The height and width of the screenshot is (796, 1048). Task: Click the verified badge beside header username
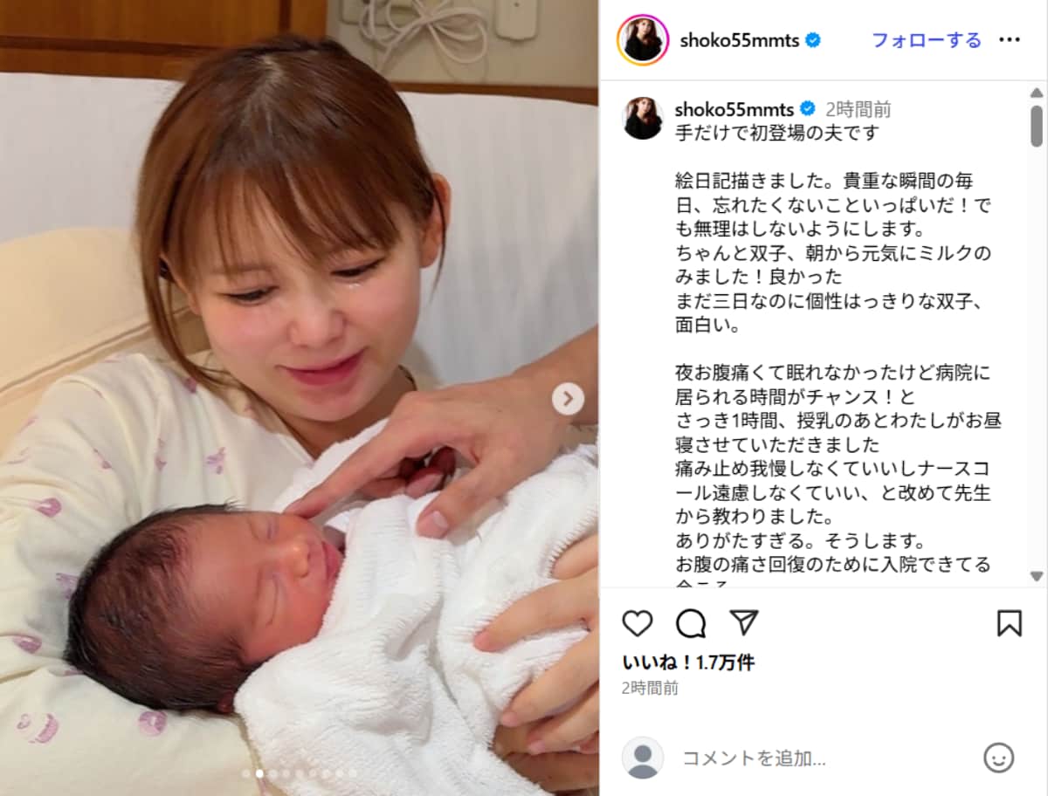pyautogui.click(x=813, y=40)
